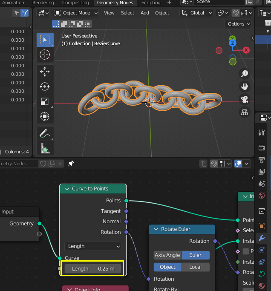Choose the Annotate pencil tool
Viewport: 271px width, 291px height.
click(45, 133)
